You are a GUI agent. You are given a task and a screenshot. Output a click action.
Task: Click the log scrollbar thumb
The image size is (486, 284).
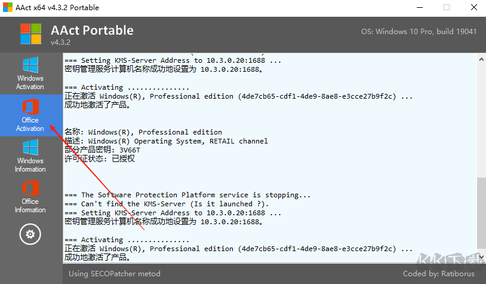pos(481,213)
